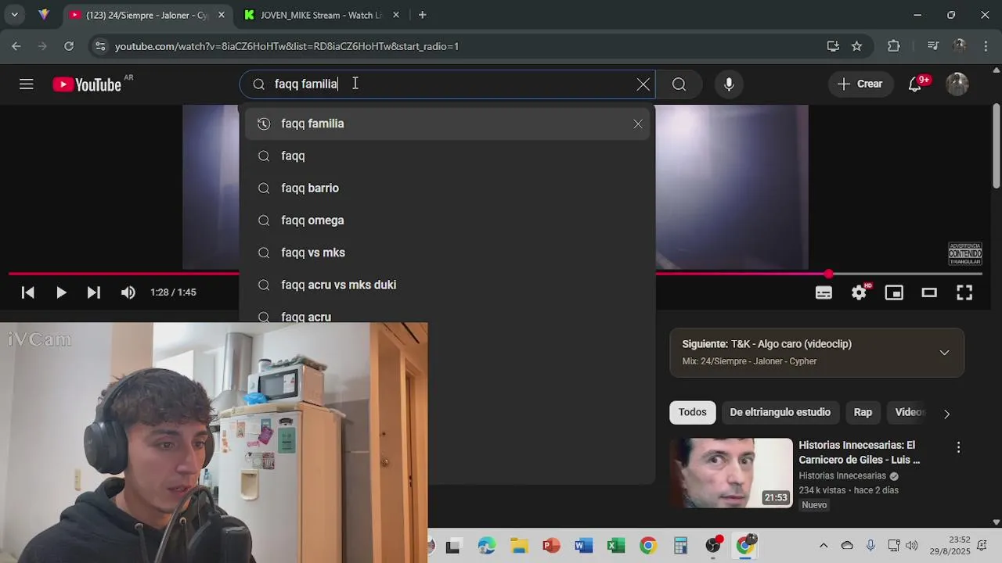Mute the video volume
Screen dimensions: 1002x563
point(128,292)
